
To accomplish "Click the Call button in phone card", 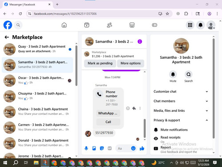I will [x=108, y=122].
